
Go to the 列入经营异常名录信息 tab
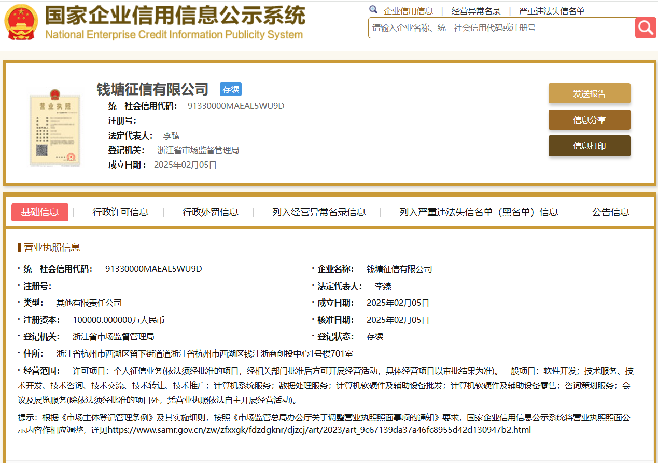(x=319, y=212)
